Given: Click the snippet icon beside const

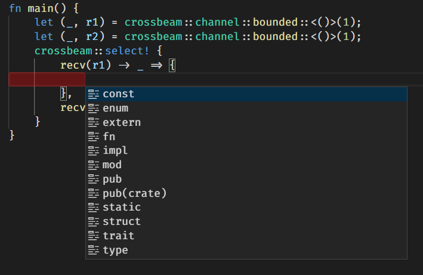Looking at the screenshot, I should (94, 94).
